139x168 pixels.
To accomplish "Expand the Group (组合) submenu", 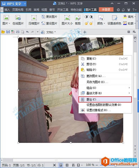I will click(105, 88).
